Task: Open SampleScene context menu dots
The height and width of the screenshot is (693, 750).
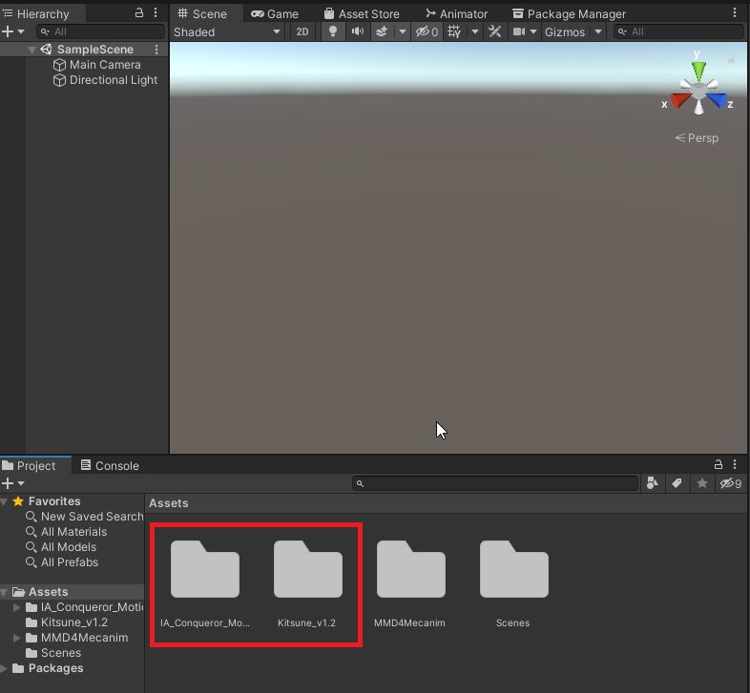Action: [x=156, y=50]
